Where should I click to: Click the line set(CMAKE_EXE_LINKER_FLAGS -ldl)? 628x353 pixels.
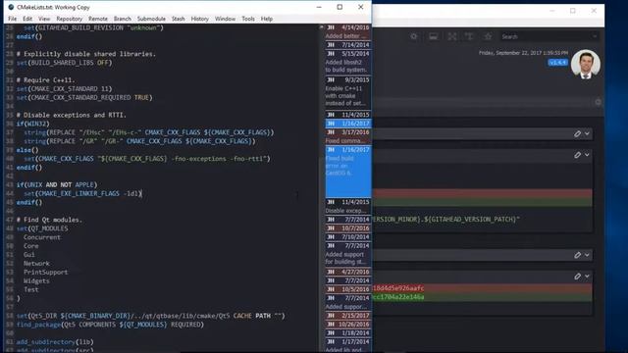82,194
